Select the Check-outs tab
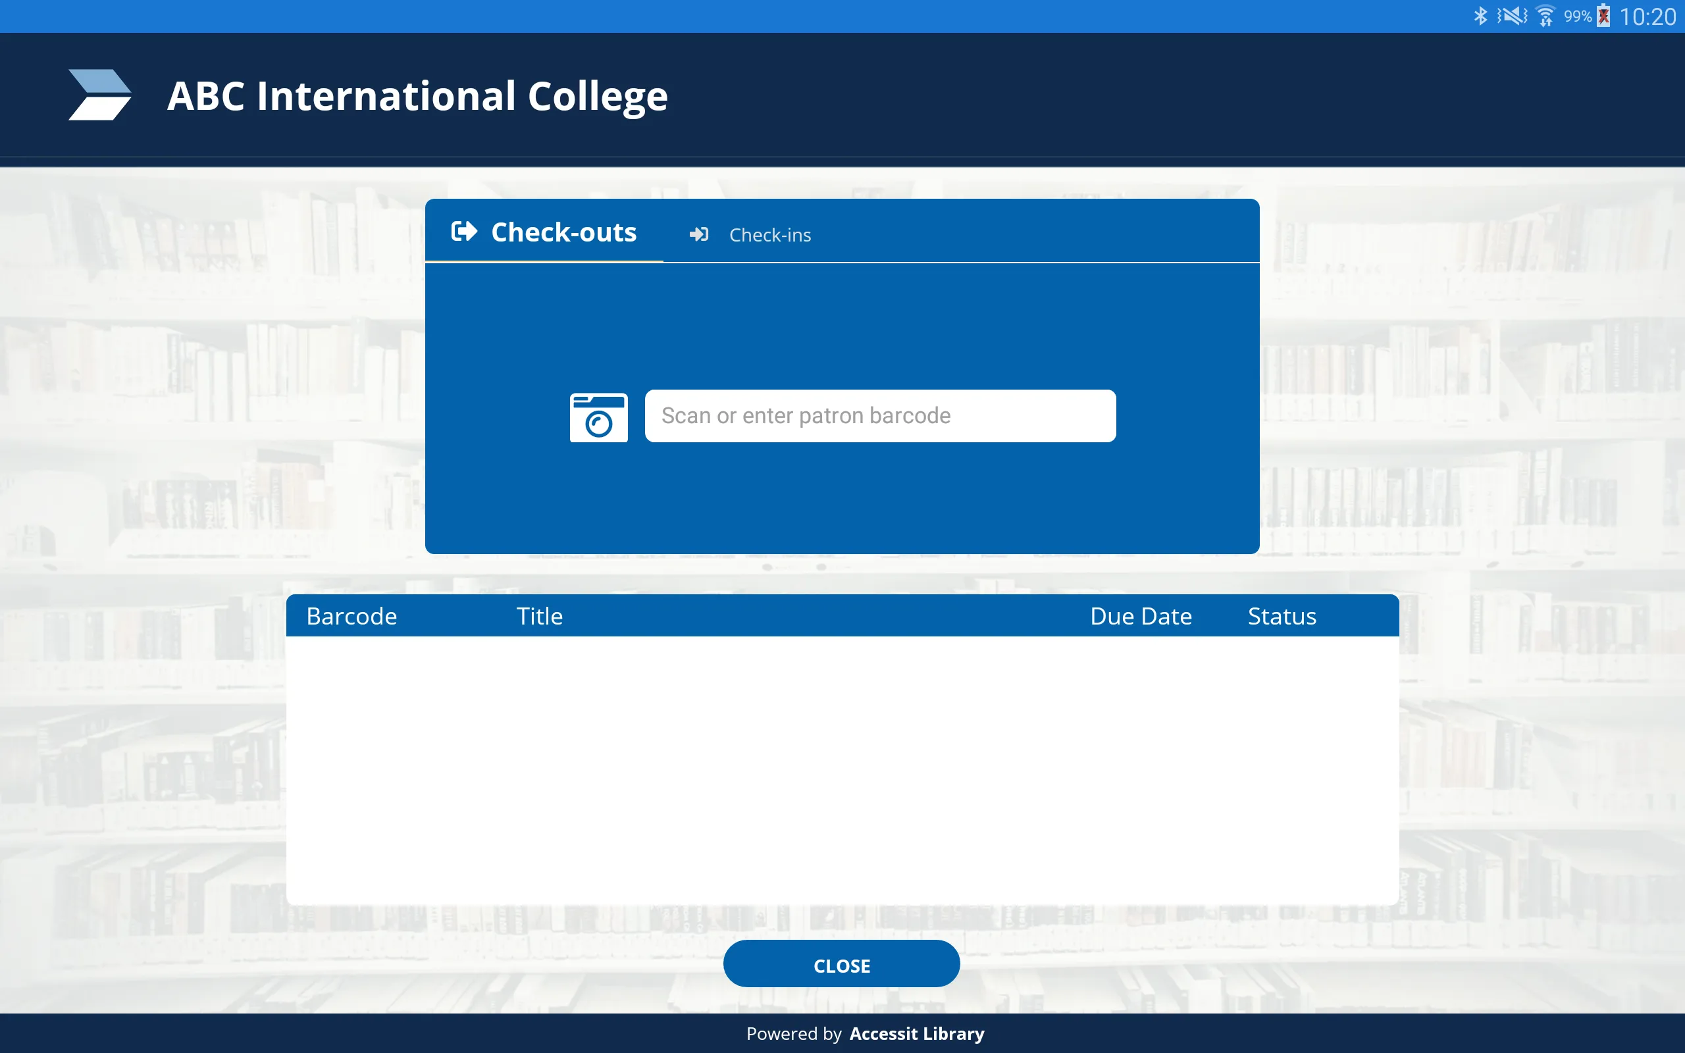Screen dimensions: 1685x1053 tap(544, 232)
